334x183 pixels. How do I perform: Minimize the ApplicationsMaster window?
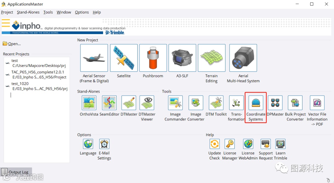point(298,4)
